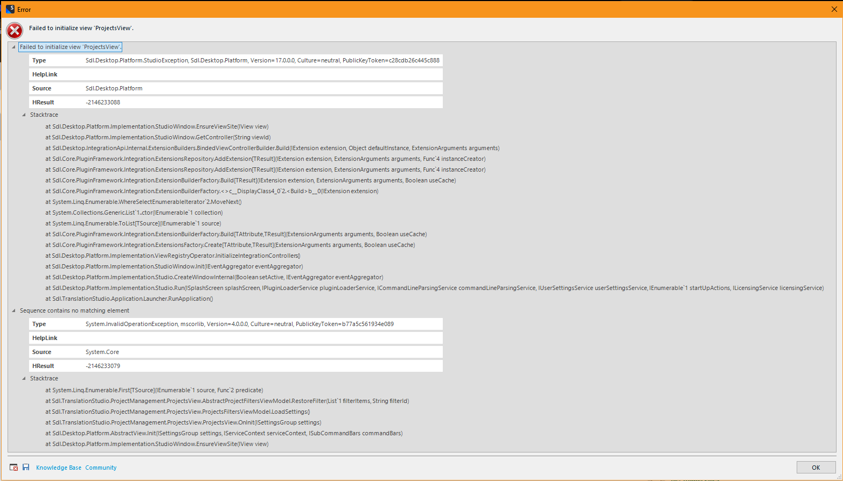Image resolution: width=843 pixels, height=481 pixels.
Task: Click the header message "Failed to initialize view 'ProjectsView'."
Action: (81, 28)
